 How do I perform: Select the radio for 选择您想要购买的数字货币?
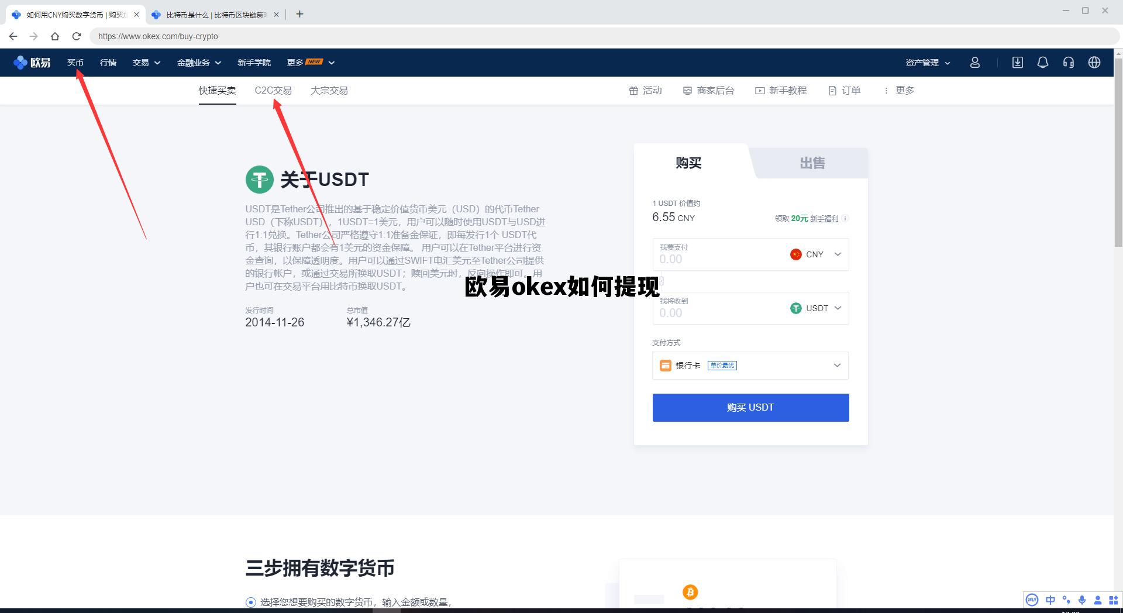pos(251,602)
